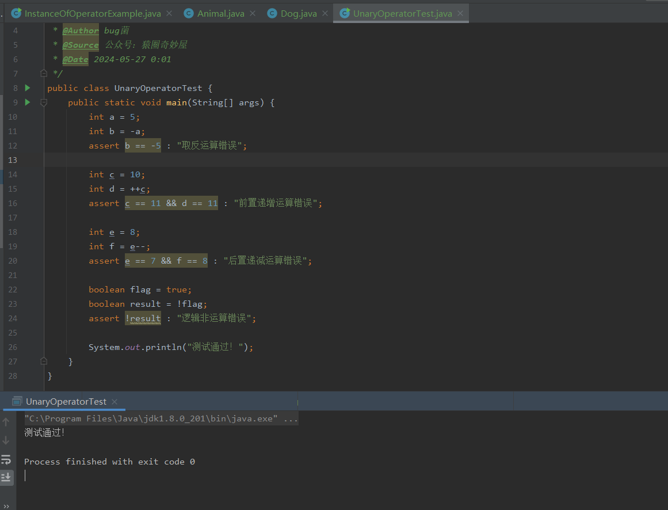Click the int e = 8 declaration
This screenshot has height=510, width=668.
click(x=114, y=232)
